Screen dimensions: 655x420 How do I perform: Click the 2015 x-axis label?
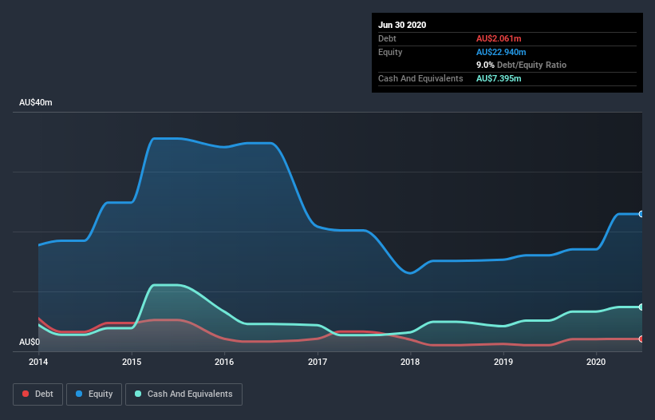point(132,362)
